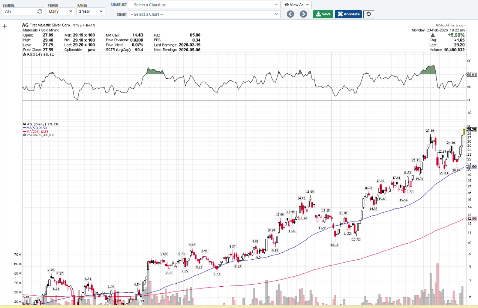The image size is (478, 308).
Task: Open the Range dropdown set to 1 Year
Action: click(x=91, y=11)
